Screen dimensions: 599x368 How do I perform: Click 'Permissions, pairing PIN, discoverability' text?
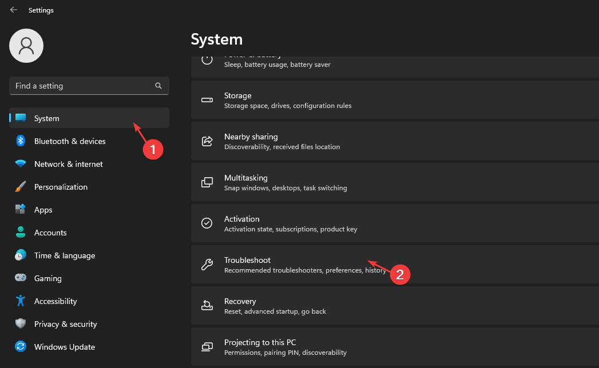pos(285,353)
